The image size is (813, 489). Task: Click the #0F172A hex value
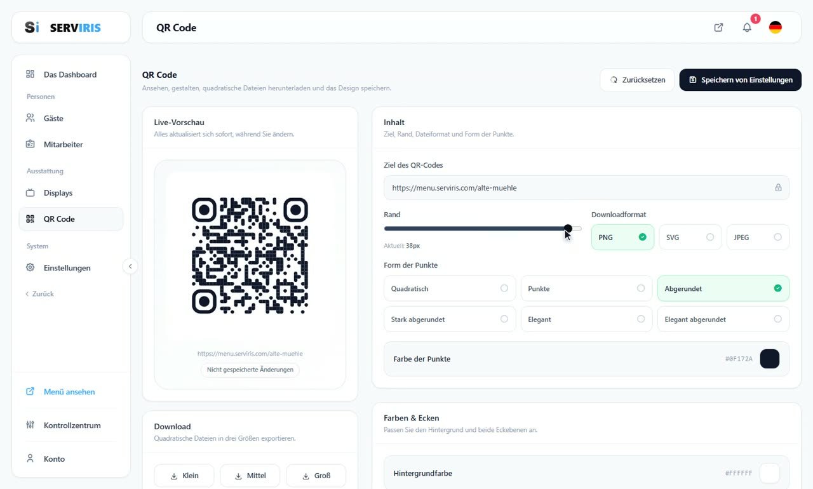(x=739, y=359)
